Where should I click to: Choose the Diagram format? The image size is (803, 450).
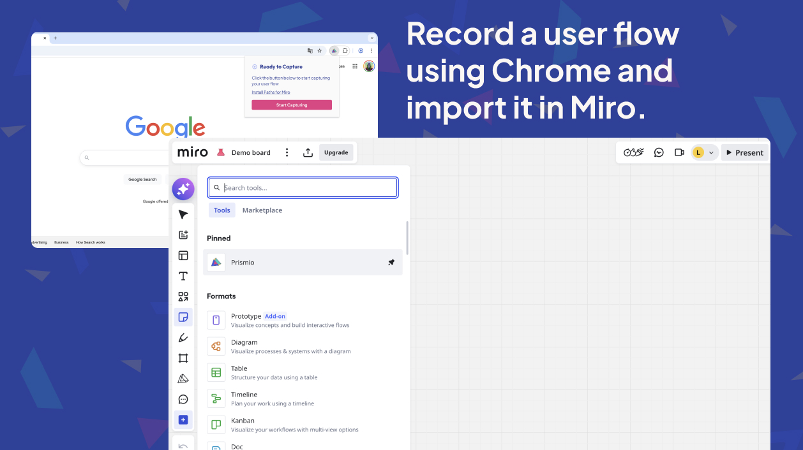303,346
